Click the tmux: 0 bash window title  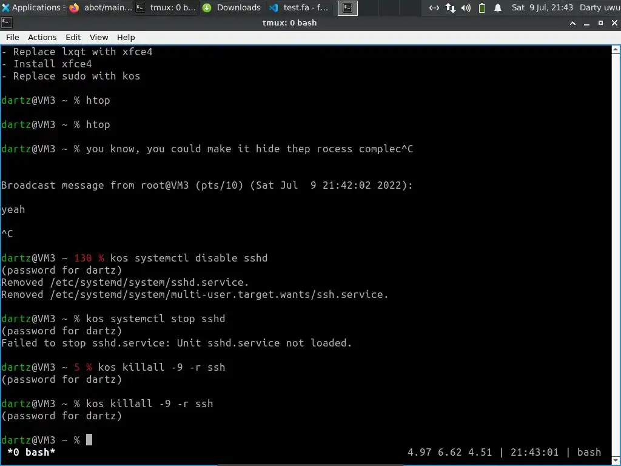click(289, 23)
